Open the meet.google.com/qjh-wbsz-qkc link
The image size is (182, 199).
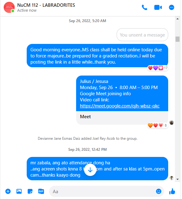[120, 106]
